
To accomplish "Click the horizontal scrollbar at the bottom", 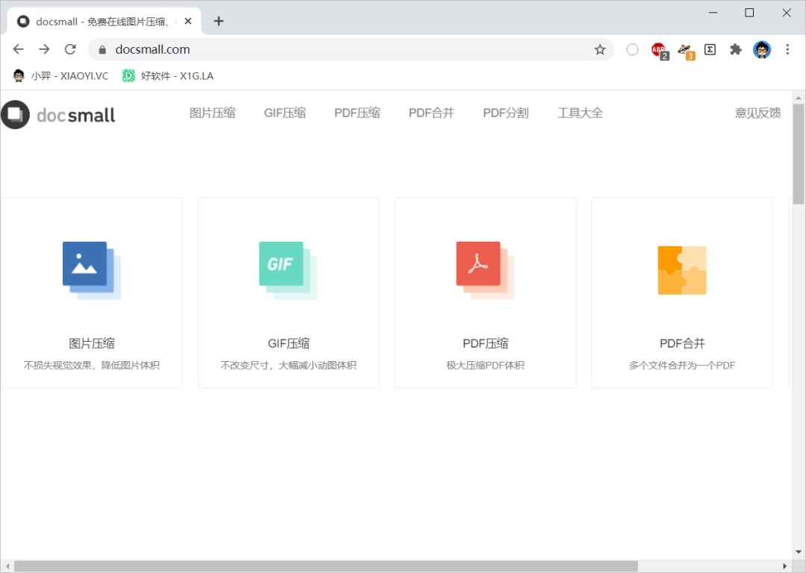I will (325, 566).
